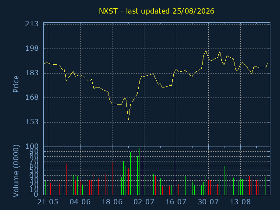Select the 18-06 date label
The image size is (280, 210).
[112, 202]
